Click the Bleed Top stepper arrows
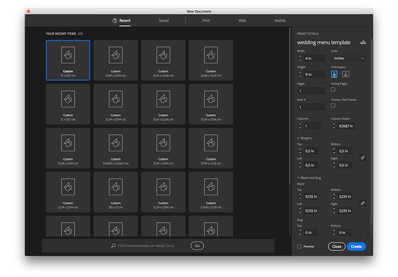The height and width of the screenshot is (277, 398). [x=300, y=197]
